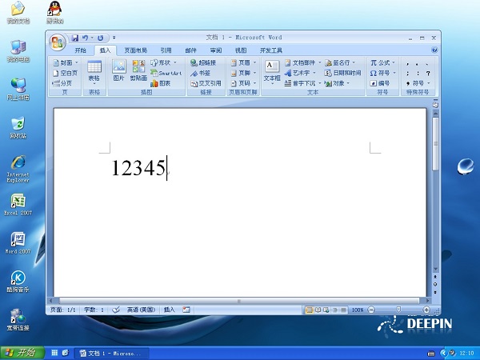The height and width of the screenshot is (360, 480).
Task: Insert date and time (日期和时间)
Action: coord(342,73)
